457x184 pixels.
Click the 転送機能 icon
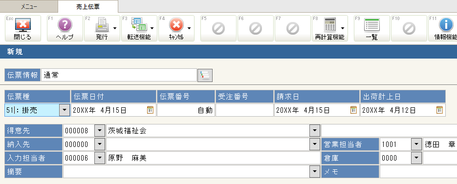coord(139,25)
